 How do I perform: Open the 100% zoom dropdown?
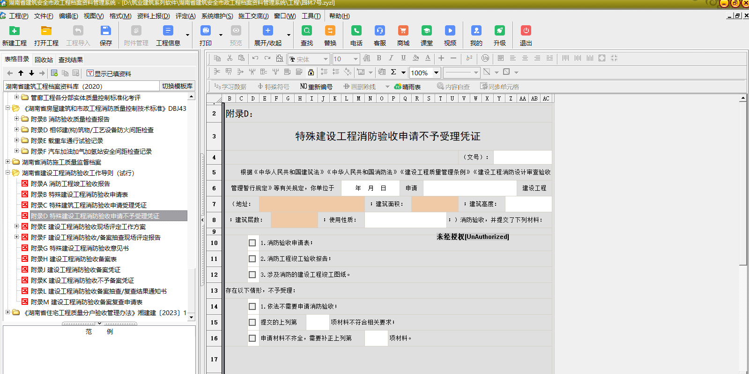[436, 72]
